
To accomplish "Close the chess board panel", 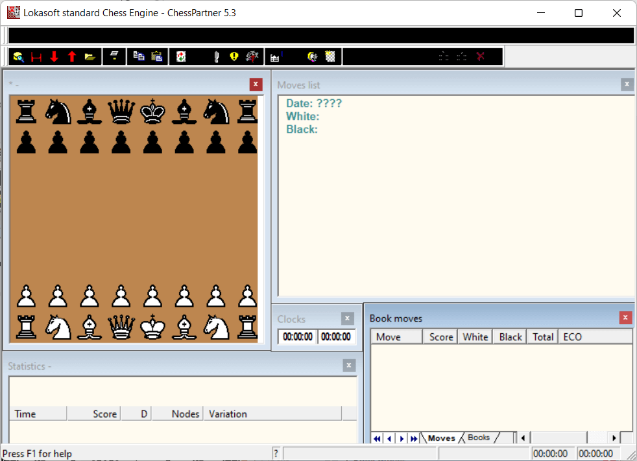I will coord(256,84).
